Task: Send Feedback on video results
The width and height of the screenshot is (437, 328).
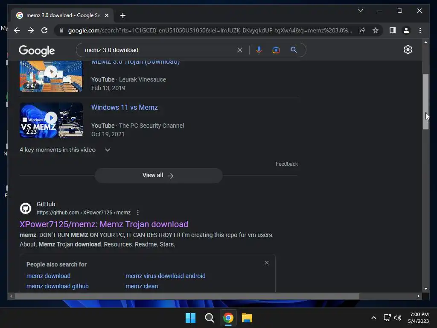Action: pos(287,164)
